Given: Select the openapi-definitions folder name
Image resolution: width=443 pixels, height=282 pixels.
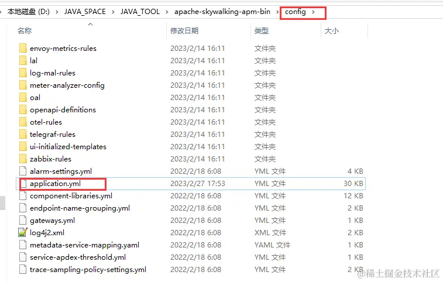Looking at the screenshot, I should pos(63,109).
